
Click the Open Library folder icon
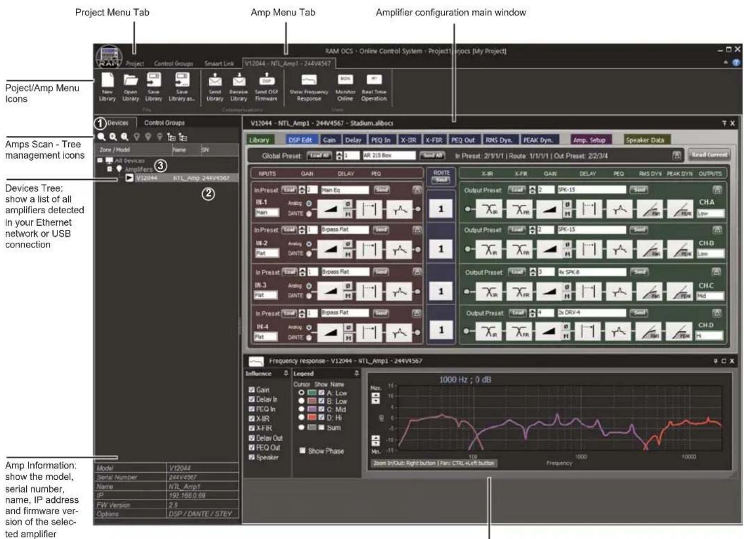(130, 80)
